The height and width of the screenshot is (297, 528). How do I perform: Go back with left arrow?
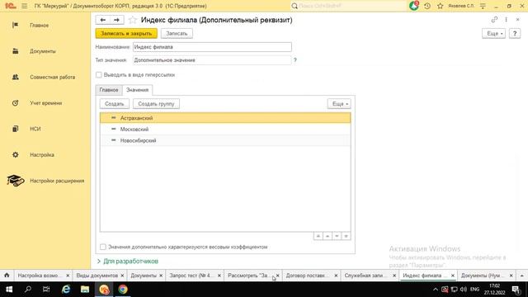(102, 20)
